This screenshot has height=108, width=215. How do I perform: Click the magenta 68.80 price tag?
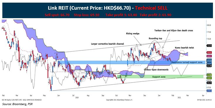coord(209,56)
